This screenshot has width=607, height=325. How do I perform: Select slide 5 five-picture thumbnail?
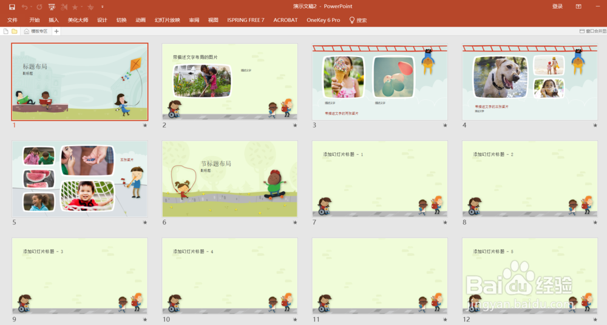(80, 179)
